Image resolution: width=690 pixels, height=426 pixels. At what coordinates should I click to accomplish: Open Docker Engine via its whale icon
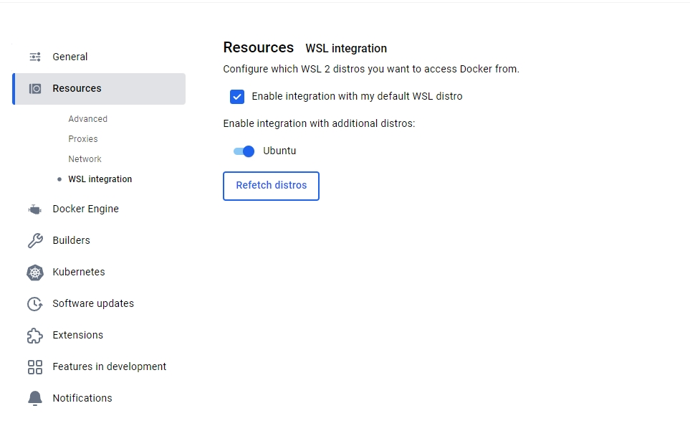coord(35,209)
